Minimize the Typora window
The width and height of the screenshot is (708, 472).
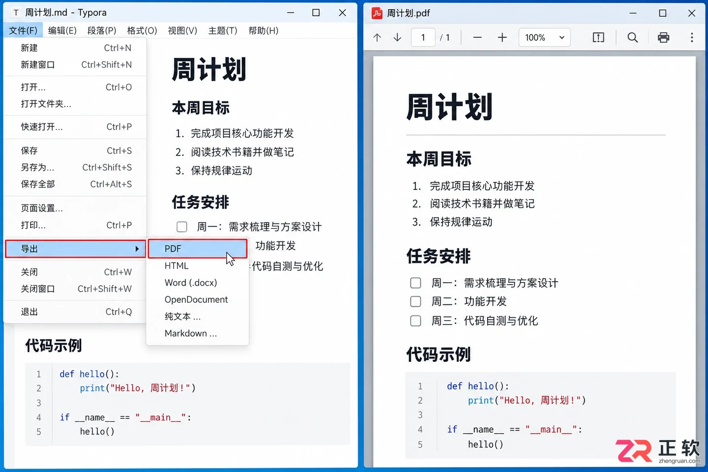pyautogui.click(x=291, y=13)
